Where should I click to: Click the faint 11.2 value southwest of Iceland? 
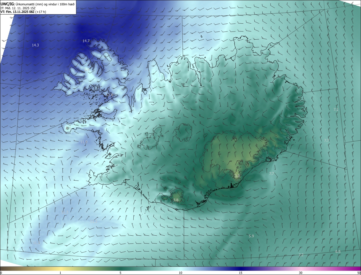94,221
